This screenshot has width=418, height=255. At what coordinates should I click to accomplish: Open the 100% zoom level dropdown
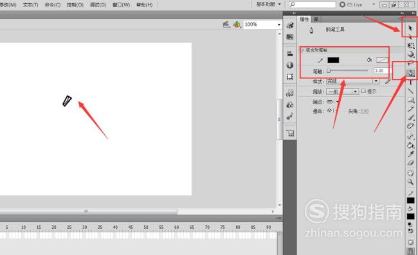pyautogui.click(x=279, y=24)
